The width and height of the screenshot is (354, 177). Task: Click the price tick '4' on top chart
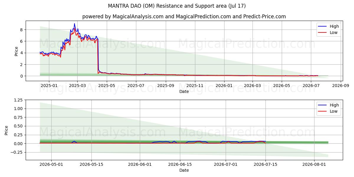[22, 53]
